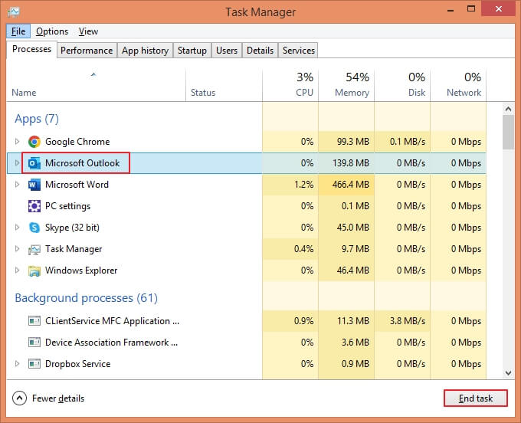Sort by the Network column header
The image size is (521, 423).
458,85
